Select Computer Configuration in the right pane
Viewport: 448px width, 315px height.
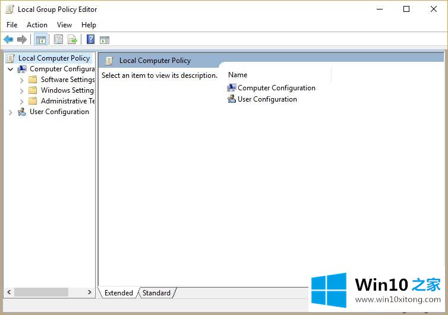click(x=276, y=88)
